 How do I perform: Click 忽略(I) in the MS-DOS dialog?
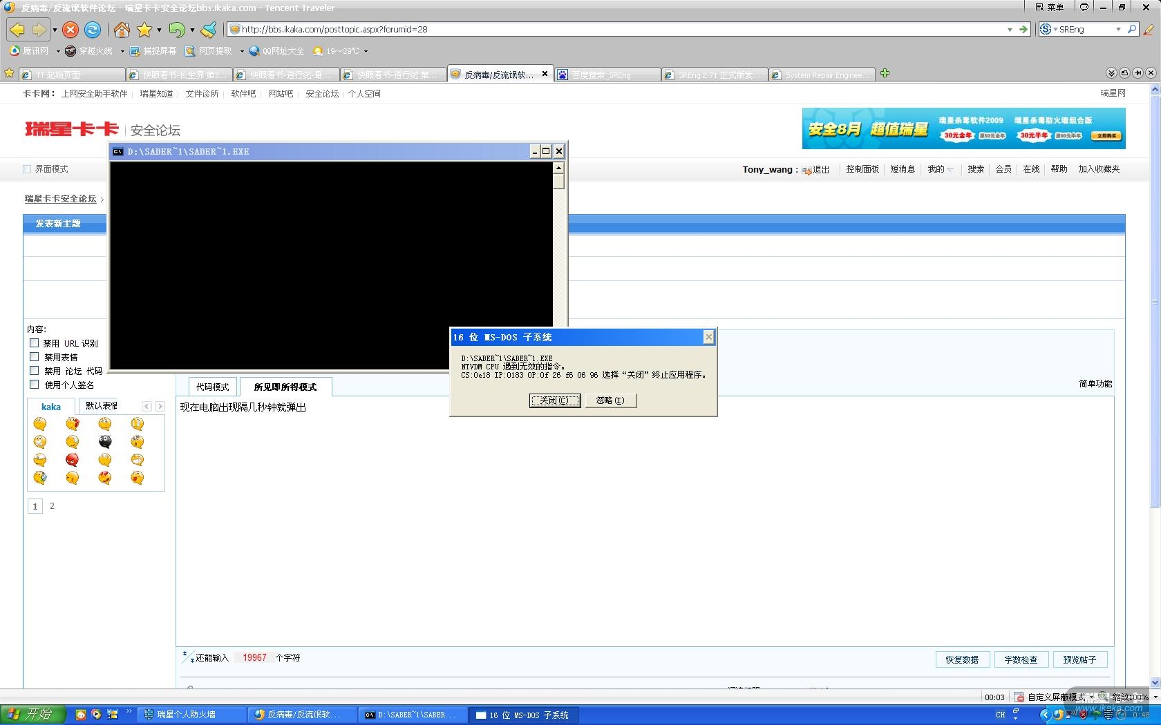coord(610,400)
